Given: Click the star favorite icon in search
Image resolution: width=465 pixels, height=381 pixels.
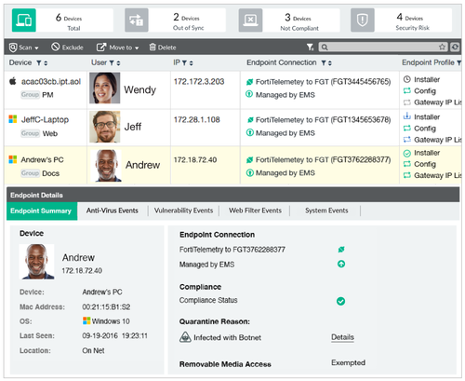Looking at the screenshot, I should tap(442, 48).
